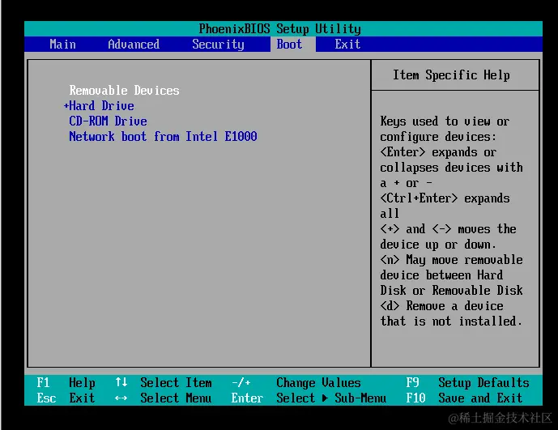Select Network boot from Intel E1000

[x=163, y=136]
